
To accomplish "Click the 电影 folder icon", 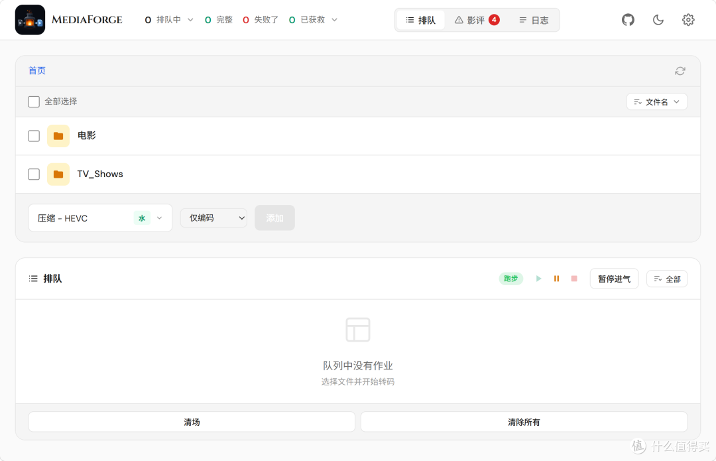I will click(58, 136).
